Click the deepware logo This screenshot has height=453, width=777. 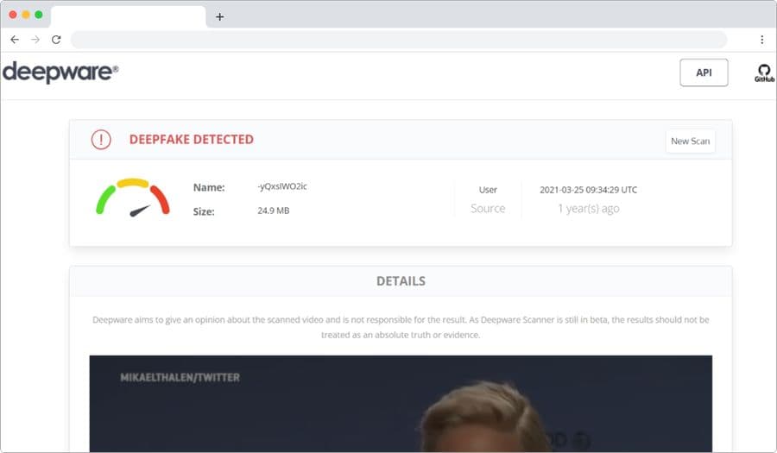point(60,72)
